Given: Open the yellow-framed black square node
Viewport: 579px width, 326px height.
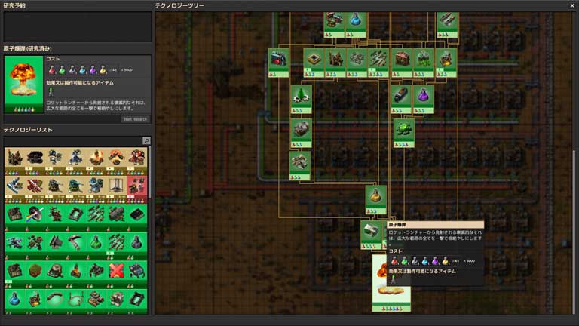Looking at the screenshot, I should [x=314, y=63].
